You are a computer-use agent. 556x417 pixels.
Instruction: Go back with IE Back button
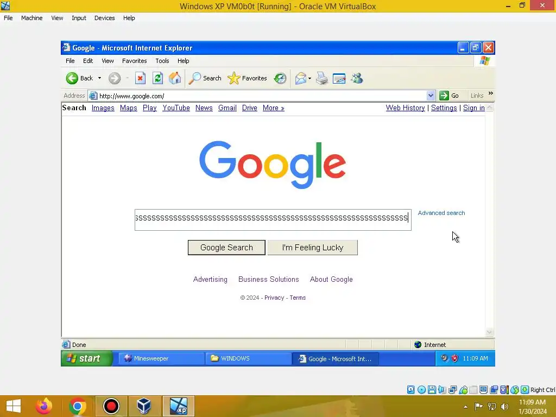click(79, 78)
